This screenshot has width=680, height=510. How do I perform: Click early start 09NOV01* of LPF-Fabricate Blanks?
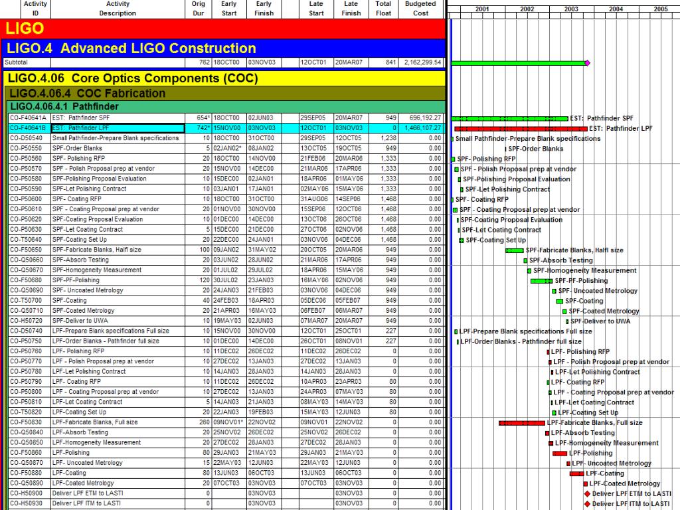(228, 422)
